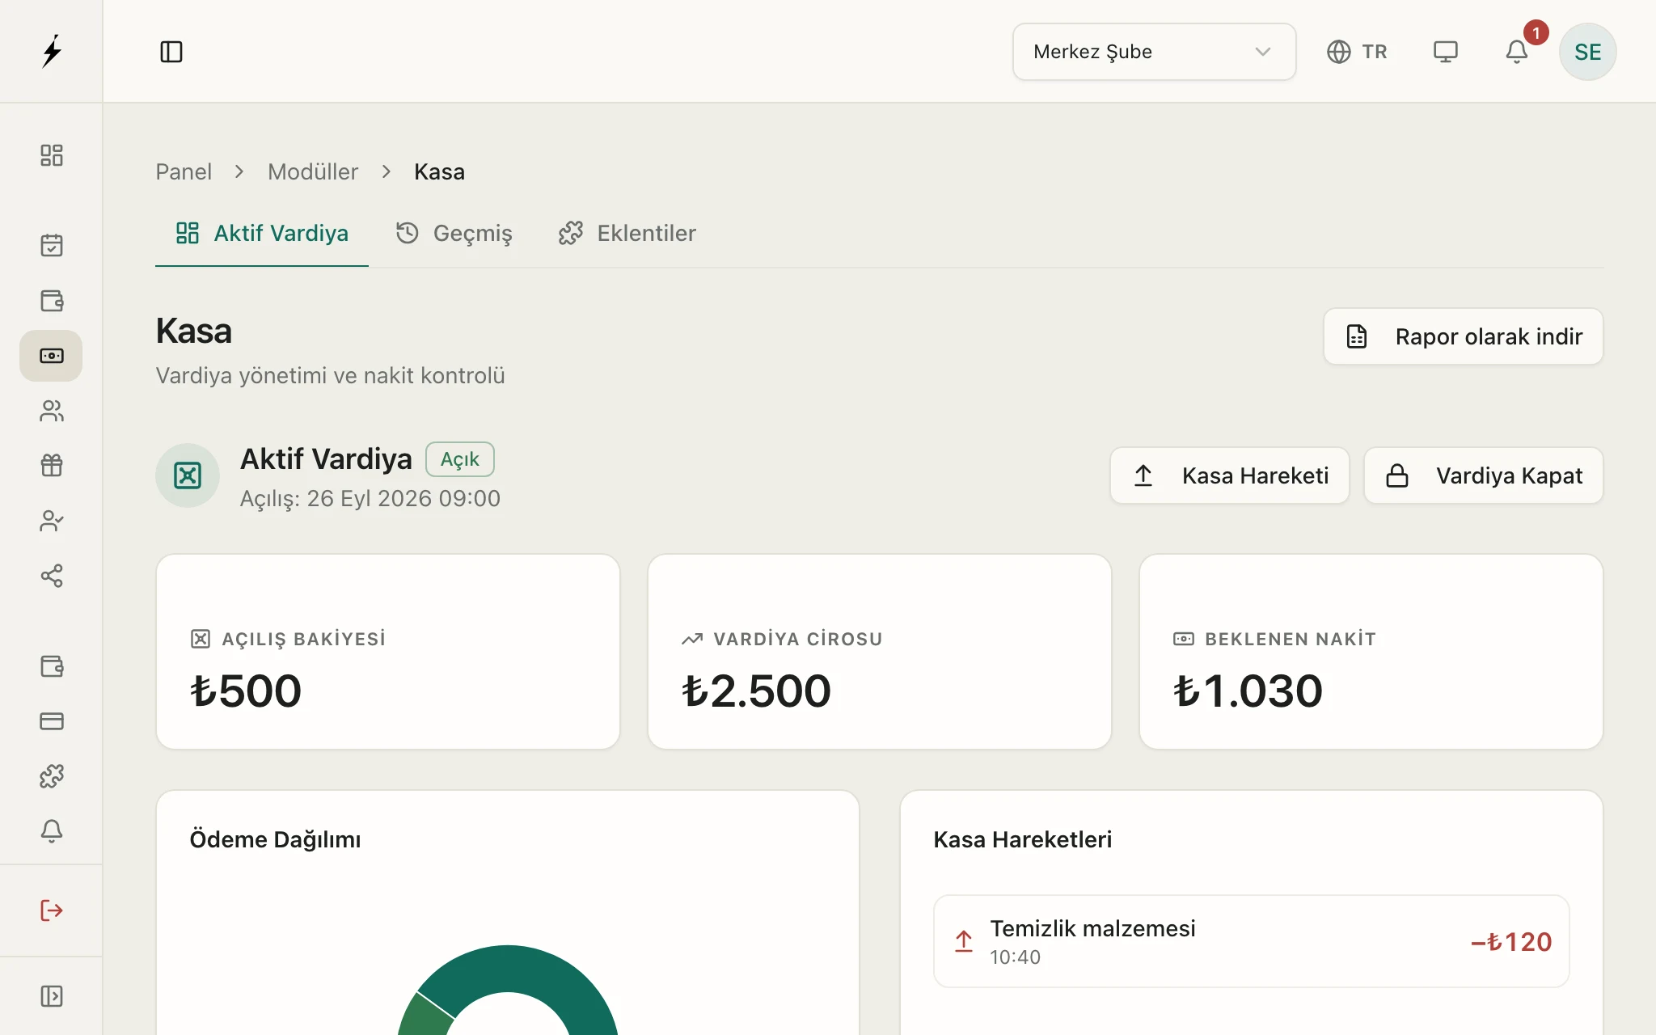Open the dashboard grid icon in sidebar
The width and height of the screenshot is (1656, 1035).
click(x=52, y=155)
